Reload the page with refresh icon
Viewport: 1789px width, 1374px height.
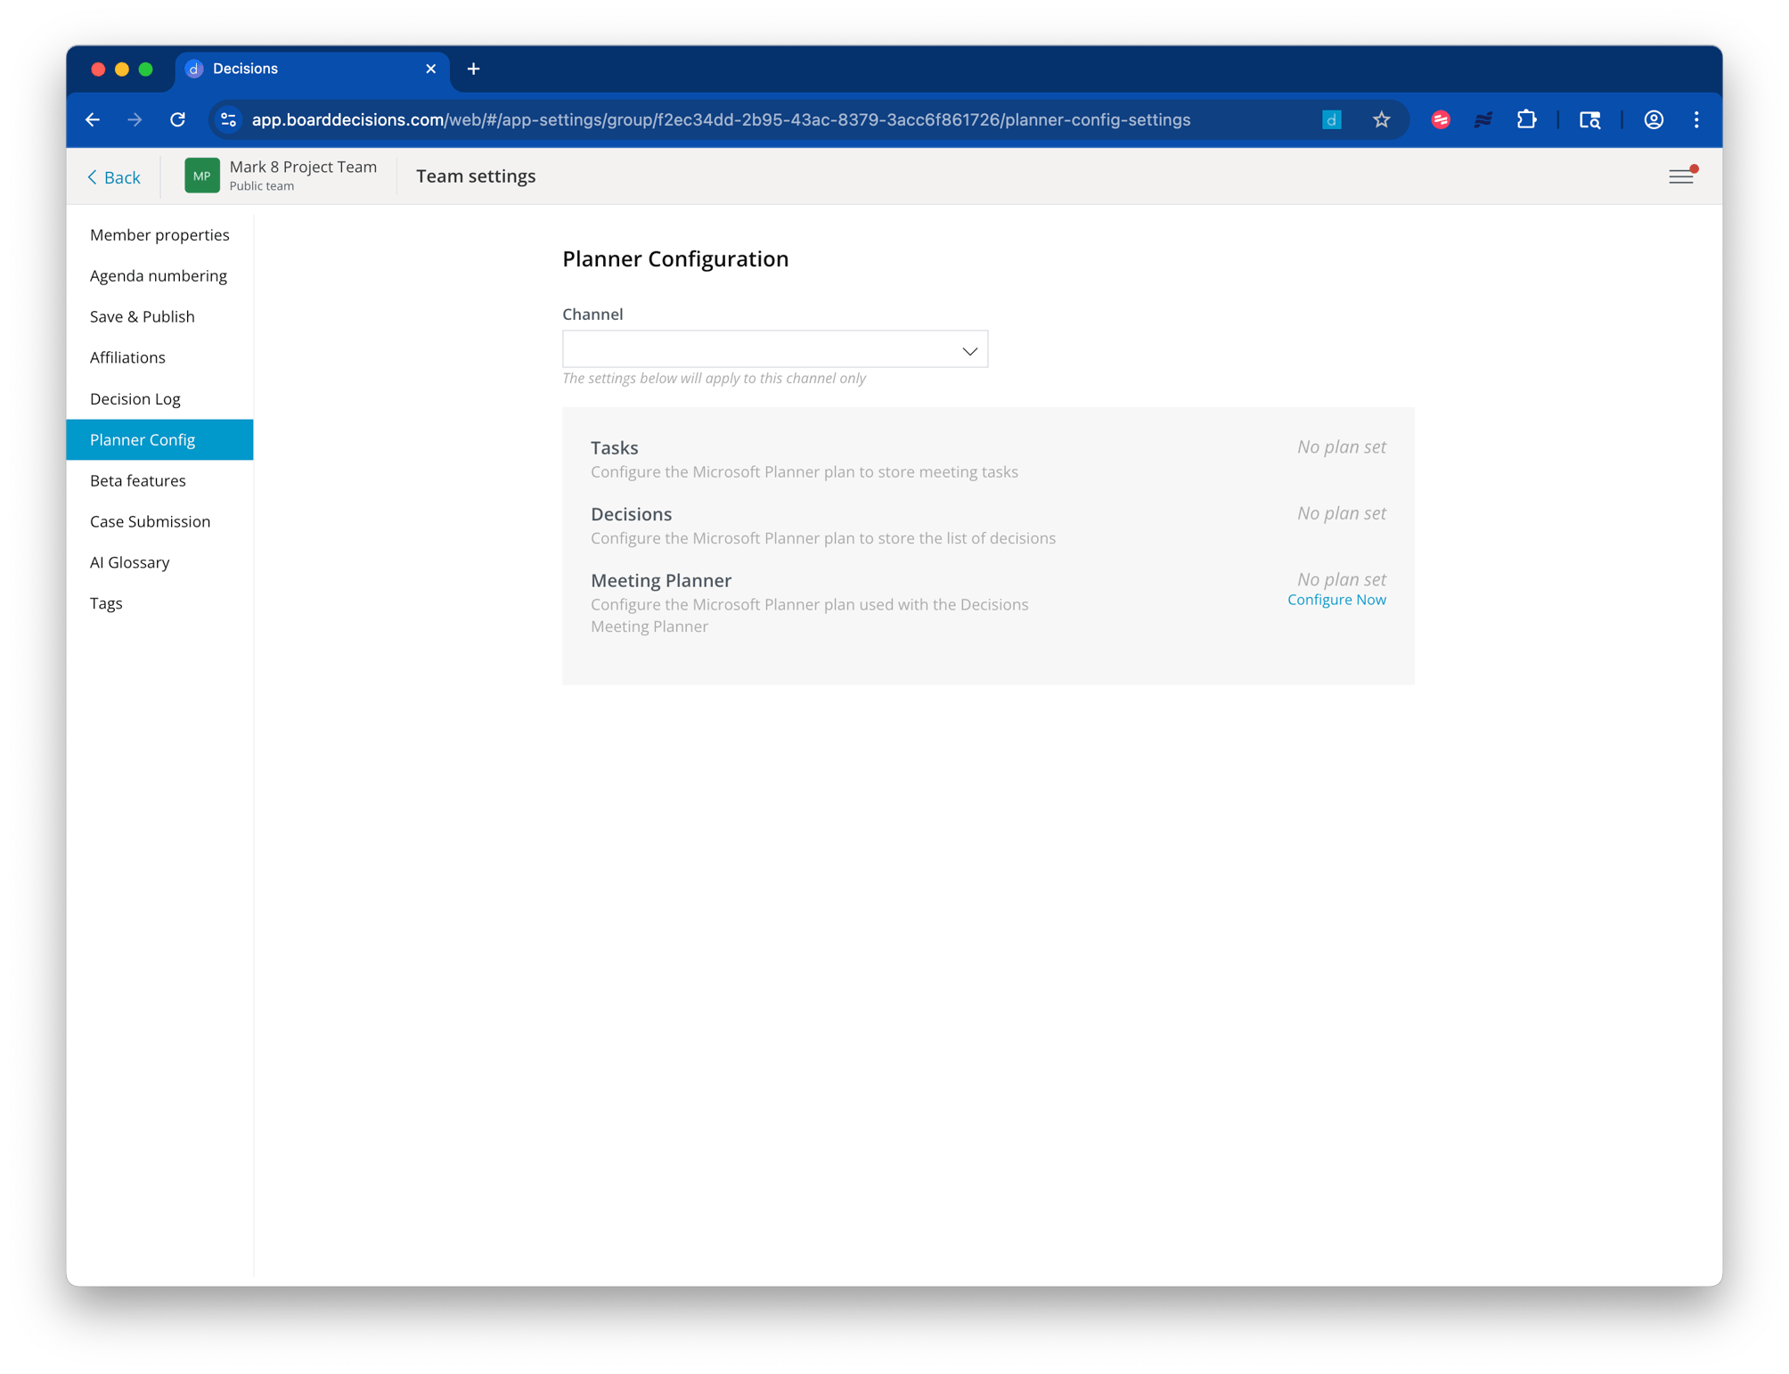(177, 119)
